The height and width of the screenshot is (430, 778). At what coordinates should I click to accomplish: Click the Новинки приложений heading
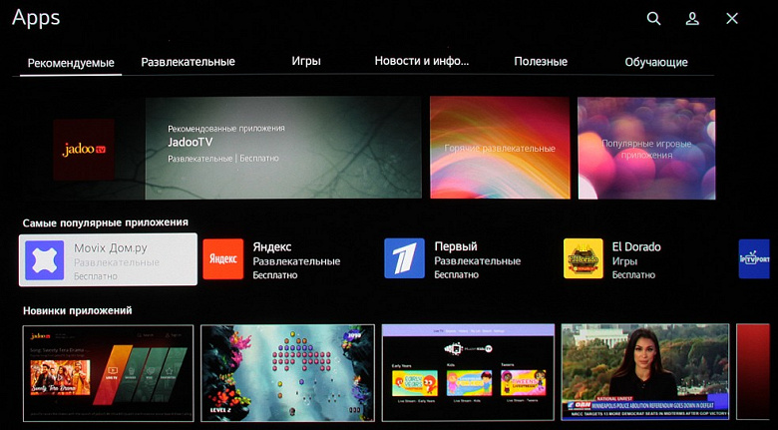click(x=78, y=311)
